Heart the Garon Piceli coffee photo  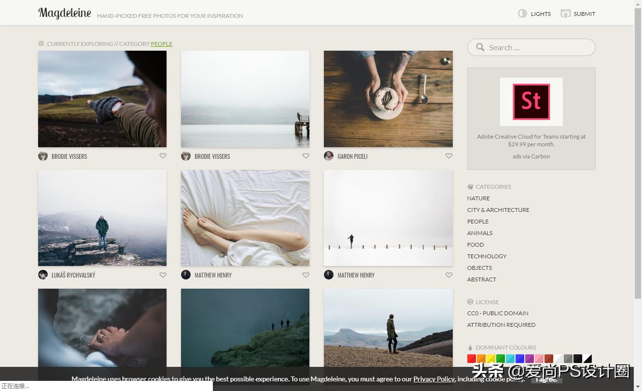pos(448,156)
